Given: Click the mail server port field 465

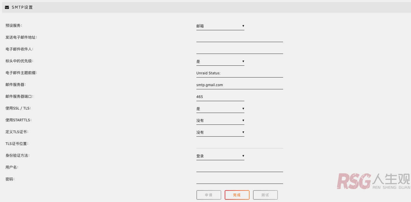Looking at the screenshot, I should tap(220, 97).
